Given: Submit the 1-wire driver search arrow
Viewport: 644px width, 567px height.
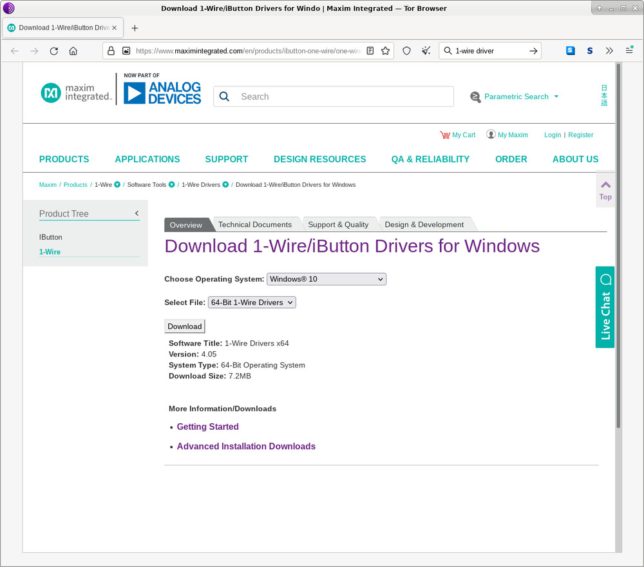Looking at the screenshot, I should coord(533,51).
